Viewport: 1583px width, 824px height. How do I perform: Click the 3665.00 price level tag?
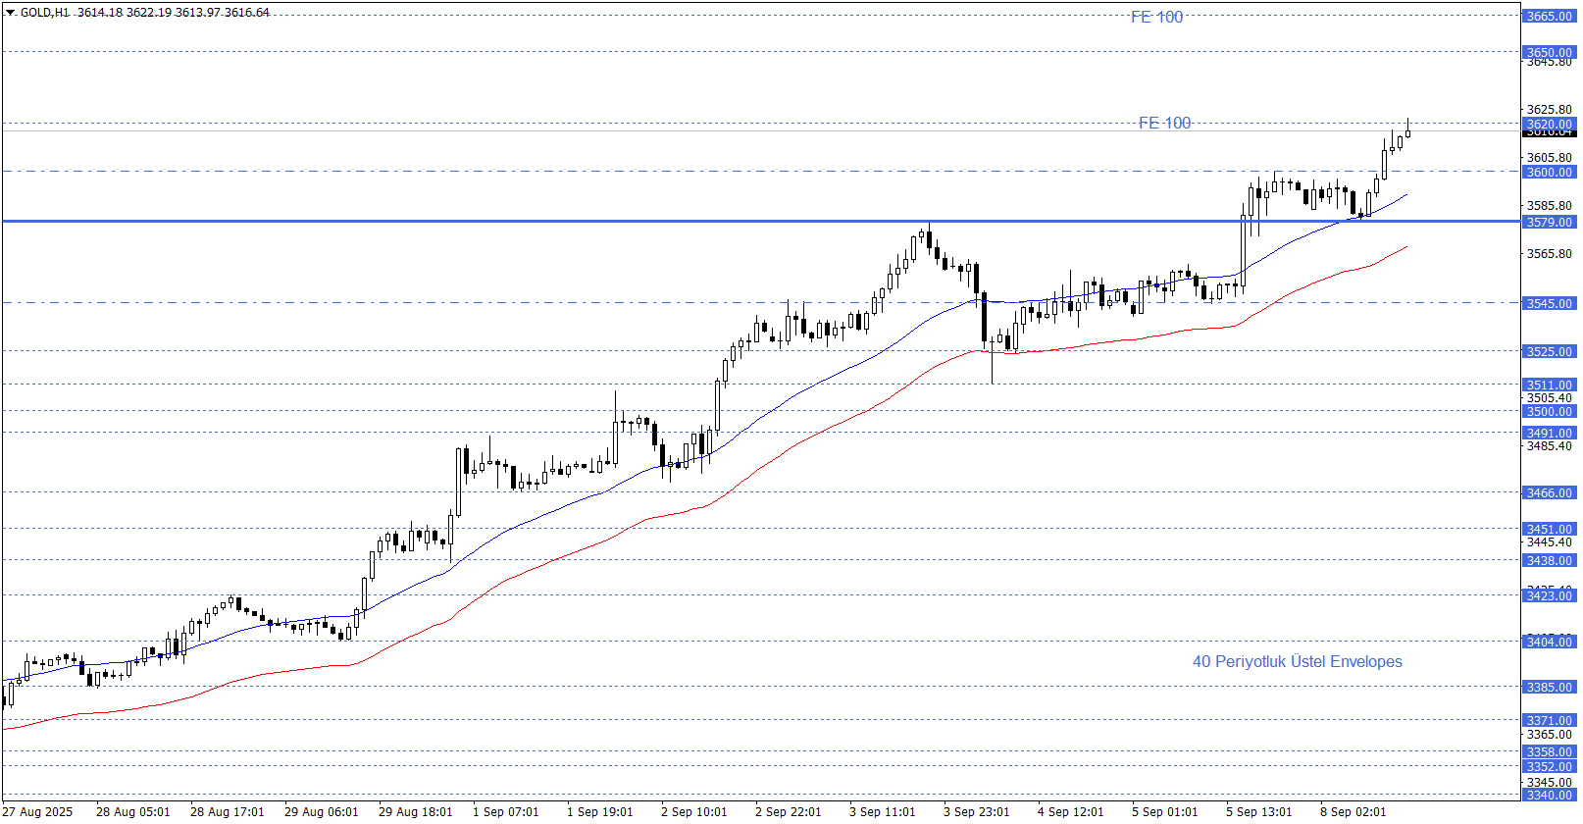click(x=1549, y=16)
